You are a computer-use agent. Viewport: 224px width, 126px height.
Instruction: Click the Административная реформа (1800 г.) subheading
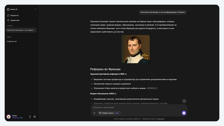point(108,74)
